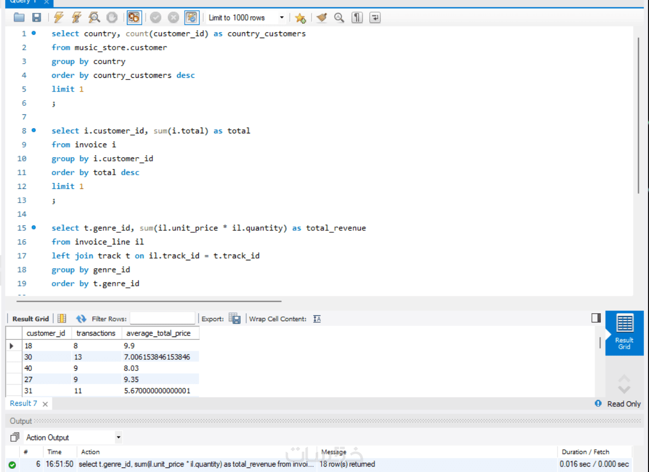The height and width of the screenshot is (472, 649).
Task: Click the Filter Rows input field
Action: (162, 319)
